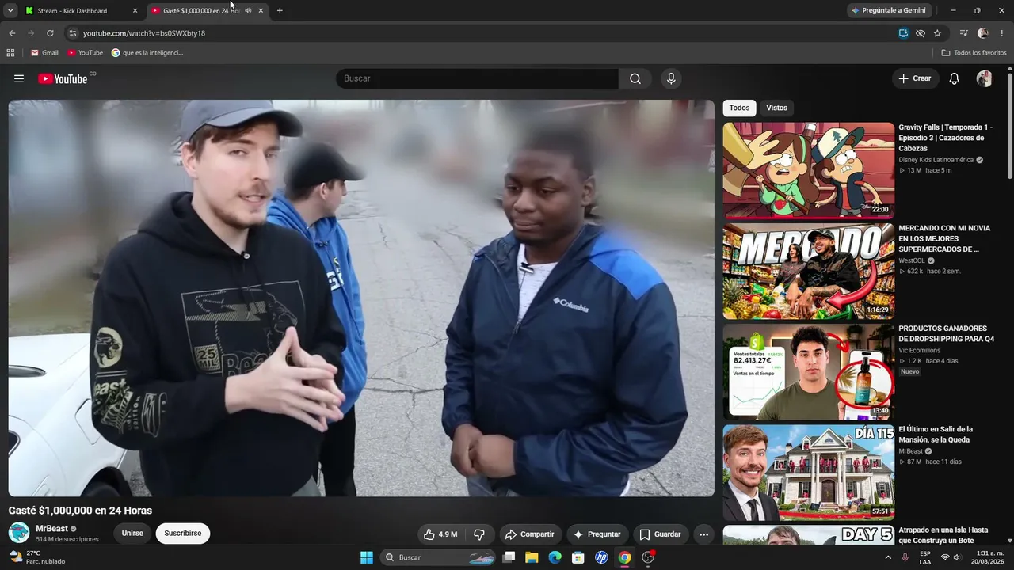Reload the page in Chrome
The width and height of the screenshot is (1014, 570).
50,33
